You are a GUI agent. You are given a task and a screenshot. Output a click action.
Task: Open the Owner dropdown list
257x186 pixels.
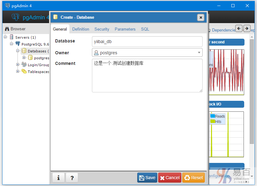click(199, 52)
